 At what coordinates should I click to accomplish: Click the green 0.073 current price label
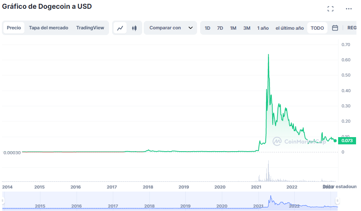347,141
